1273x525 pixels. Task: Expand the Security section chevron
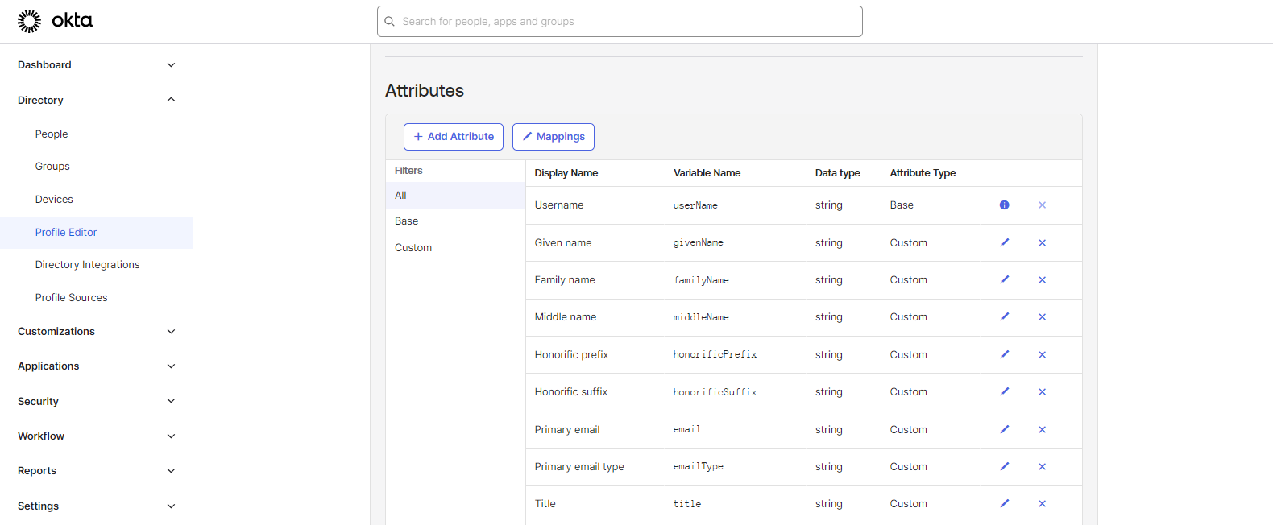(171, 401)
